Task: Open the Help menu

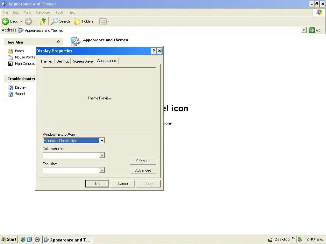Action: tap(72, 12)
